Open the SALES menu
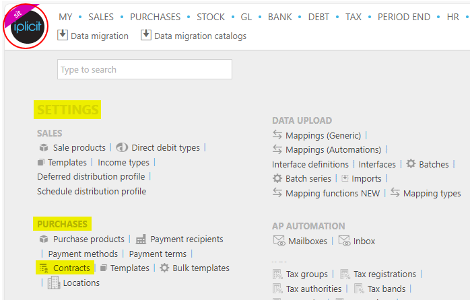This screenshot has height=300, width=470. (x=101, y=17)
